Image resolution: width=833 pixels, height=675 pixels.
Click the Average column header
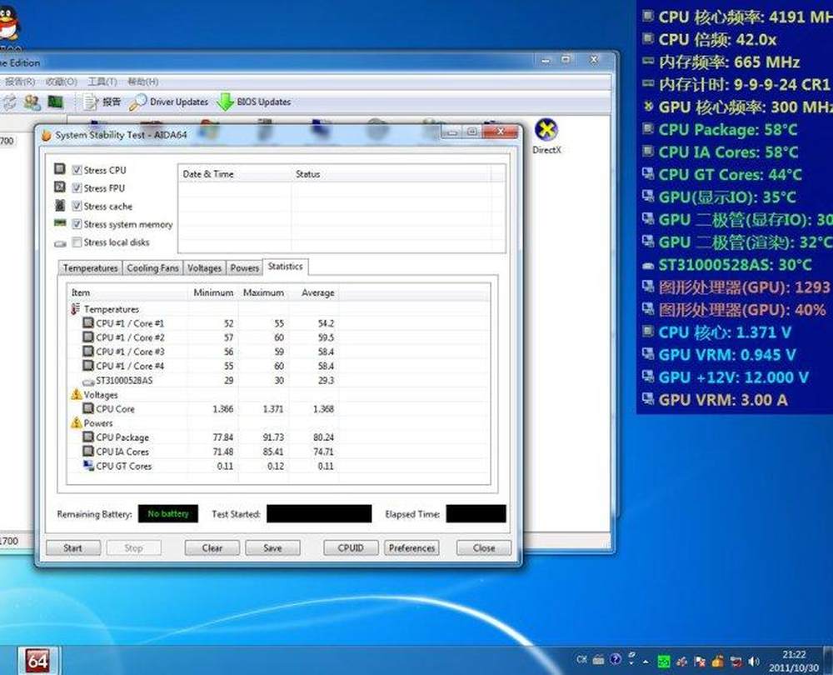coord(314,292)
